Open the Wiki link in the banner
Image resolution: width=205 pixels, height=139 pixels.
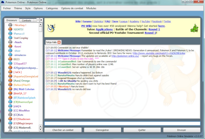pyautogui.click(x=78, y=21)
